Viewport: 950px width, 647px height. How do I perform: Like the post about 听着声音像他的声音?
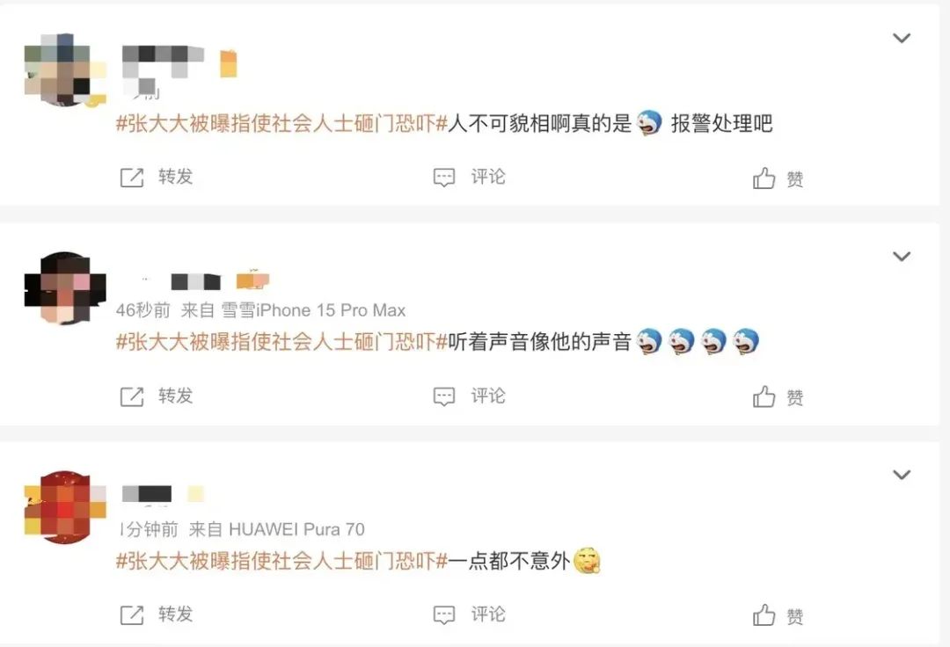pyautogui.click(x=764, y=397)
